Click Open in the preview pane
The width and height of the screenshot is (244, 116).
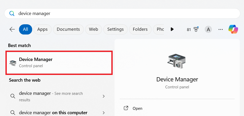click(137, 109)
